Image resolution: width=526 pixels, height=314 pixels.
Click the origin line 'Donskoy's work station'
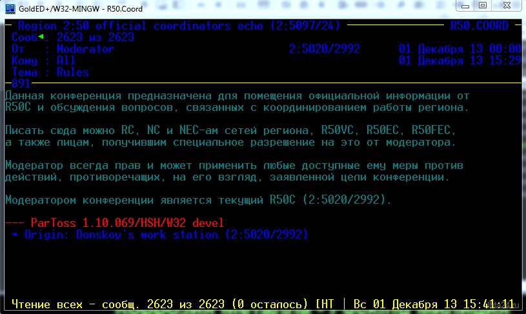click(159, 235)
